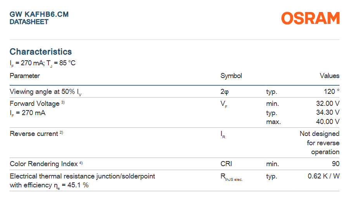Click the viewing angle value 120 °
The image size is (346, 197).
click(331, 92)
